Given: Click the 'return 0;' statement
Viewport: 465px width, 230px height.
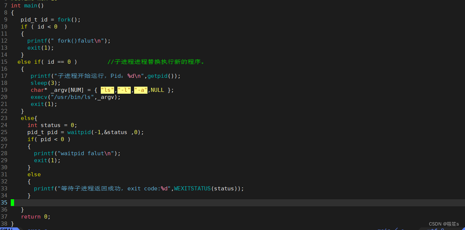Looking at the screenshot, I should click(36, 217).
